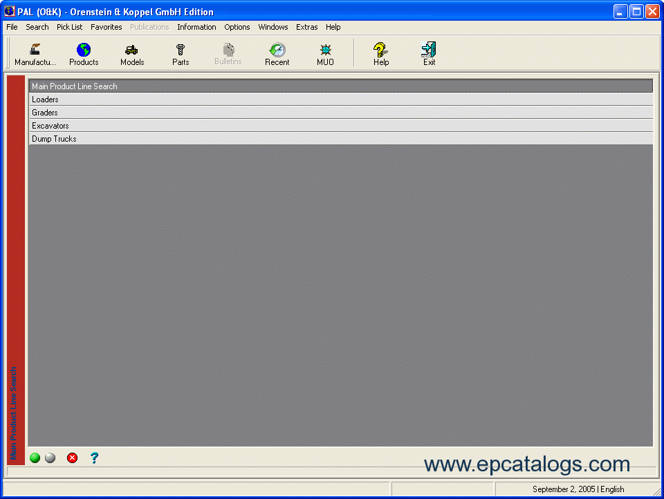Open the File menu
The image size is (664, 499).
[x=12, y=27]
